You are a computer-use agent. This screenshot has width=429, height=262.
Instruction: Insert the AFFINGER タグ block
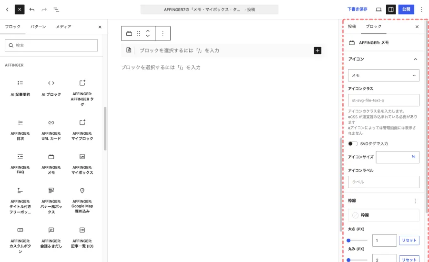tap(82, 93)
